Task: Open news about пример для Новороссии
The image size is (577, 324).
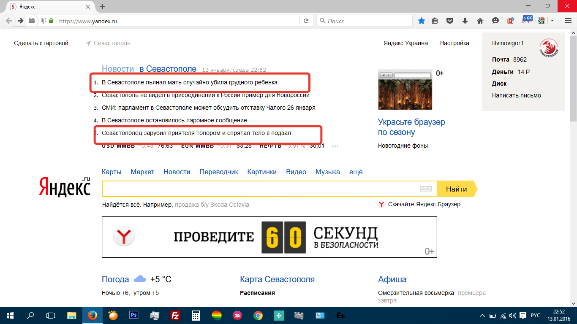Action: [x=206, y=95]
